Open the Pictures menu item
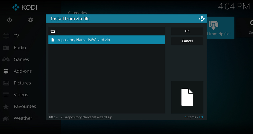 tap(22, 83)
